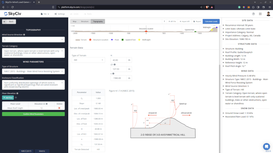Click the Floor Elevation info icon
The width and height of the screenshot is (273, 153).
tap(17, 93)
